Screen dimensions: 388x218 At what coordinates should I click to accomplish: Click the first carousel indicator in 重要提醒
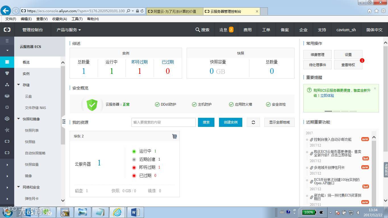tap(328, 111)
